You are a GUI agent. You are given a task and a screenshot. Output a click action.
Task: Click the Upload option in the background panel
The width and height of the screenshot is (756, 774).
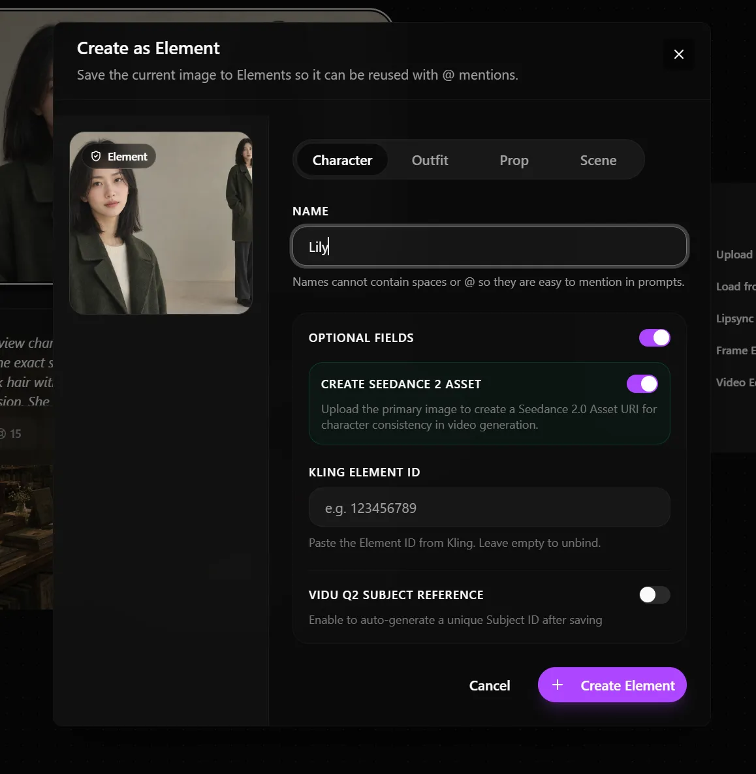(734, 255)
